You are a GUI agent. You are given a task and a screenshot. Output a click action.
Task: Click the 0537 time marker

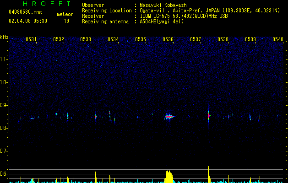coord(196,39)
